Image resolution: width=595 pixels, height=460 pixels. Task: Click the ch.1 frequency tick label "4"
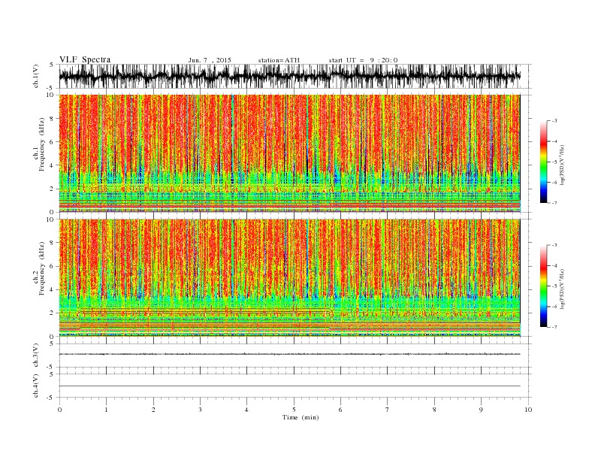[x=53, y=165]
